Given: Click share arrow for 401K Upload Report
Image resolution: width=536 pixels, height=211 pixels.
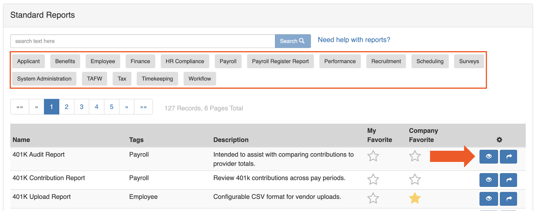Looking at the screenshot, I should tap(508, 199).
